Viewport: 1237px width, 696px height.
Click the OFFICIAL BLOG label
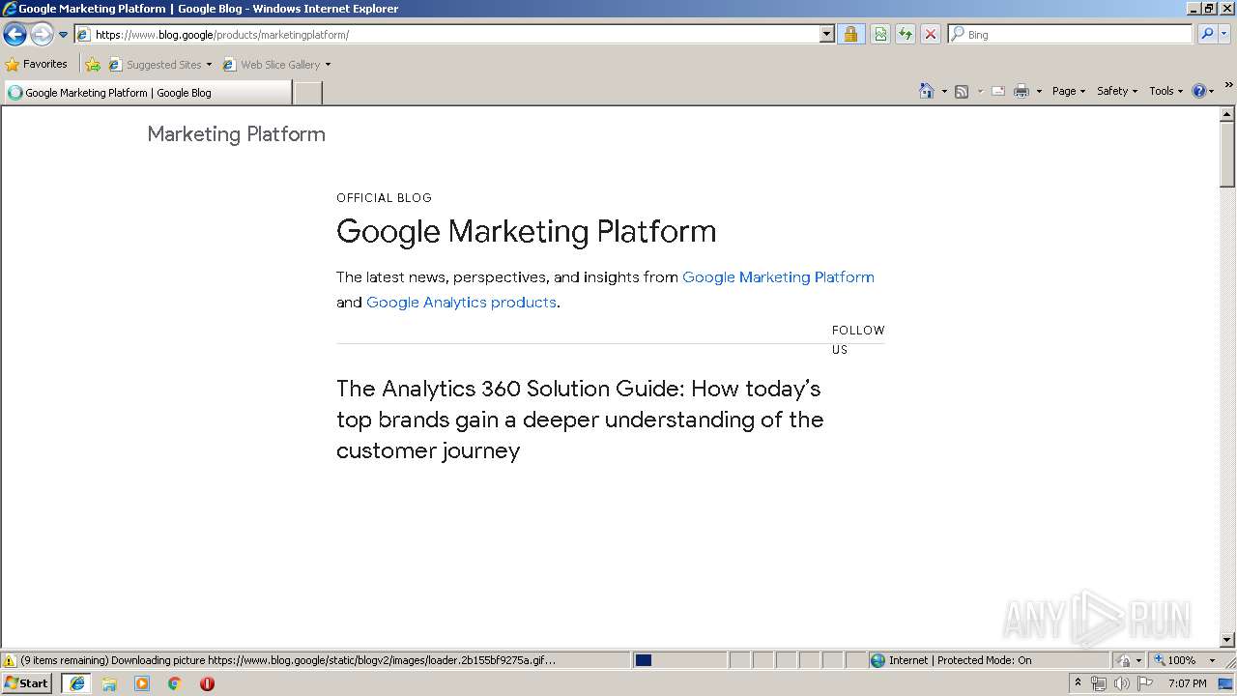(384, 198)
